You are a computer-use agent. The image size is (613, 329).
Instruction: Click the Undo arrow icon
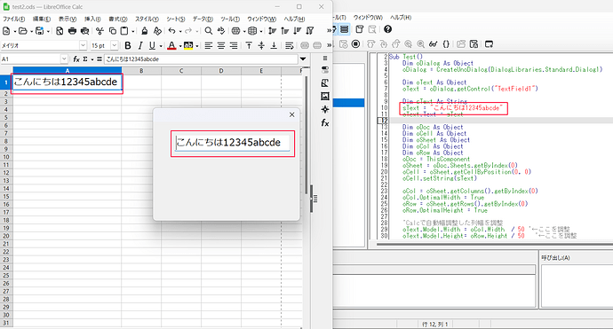172,31
